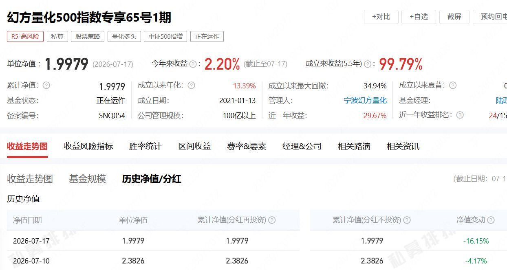Click help icon beside 成立来收益(5.5年)
This screenshot has width=507, height=270.
pyautogui.click(x=368, y=64)
